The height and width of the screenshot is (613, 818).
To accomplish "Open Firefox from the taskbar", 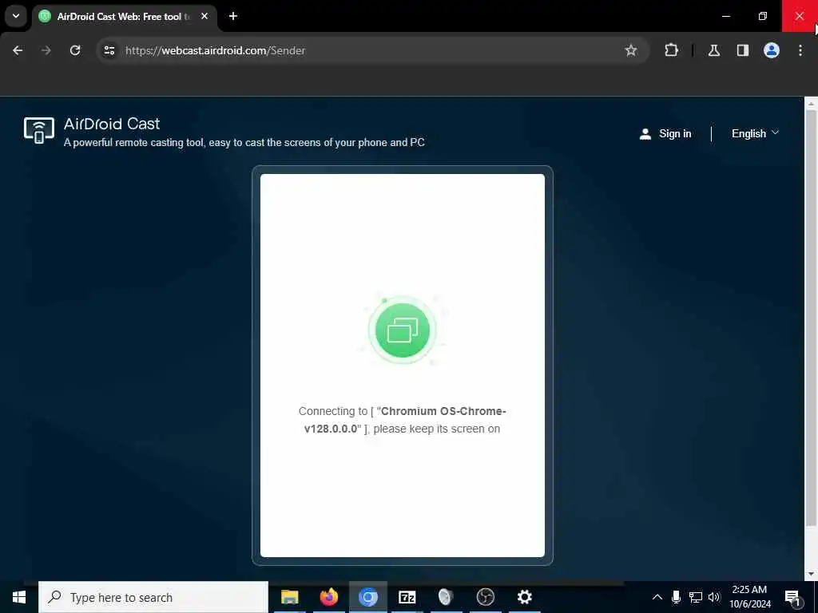I will pos(328,597).
